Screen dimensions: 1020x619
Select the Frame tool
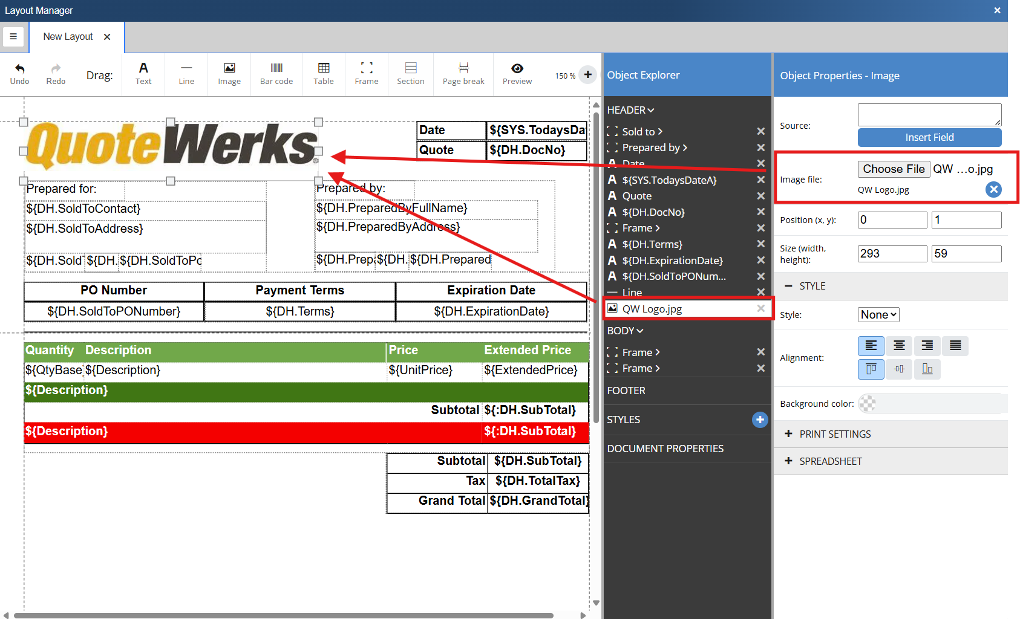point(367,74)
